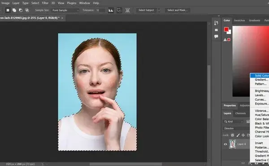Viewport: 269px width, 166px height.
Task: Click the Tolerance value field
Action: [x=100, y=10]
